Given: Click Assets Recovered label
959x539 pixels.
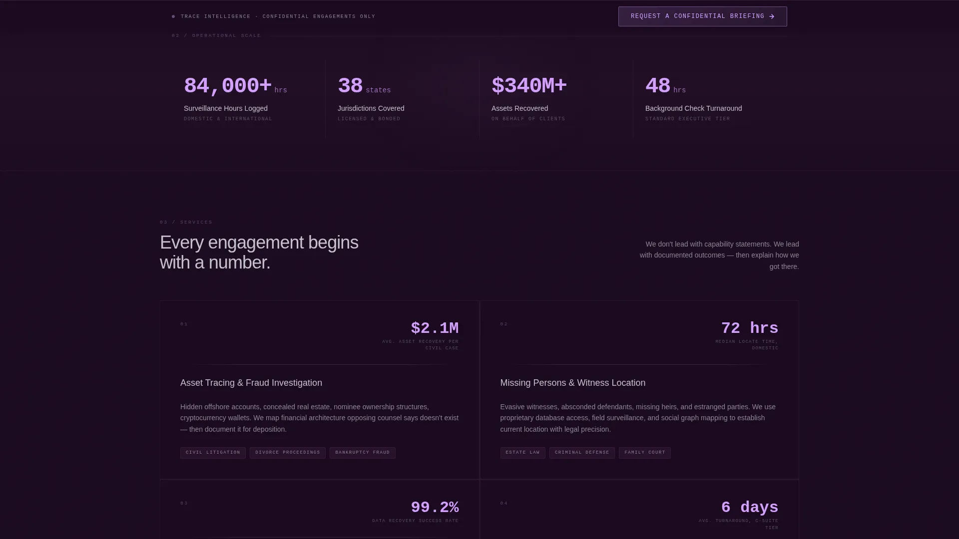Looking at the screenshot, I should (519, 108).
